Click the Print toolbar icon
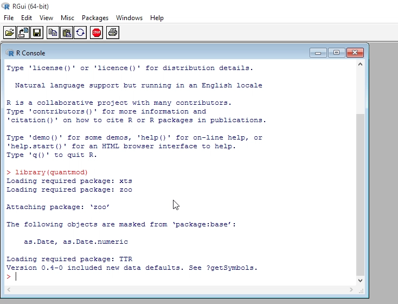This screenshot has height=304, width=398. [x=113, y=33]
